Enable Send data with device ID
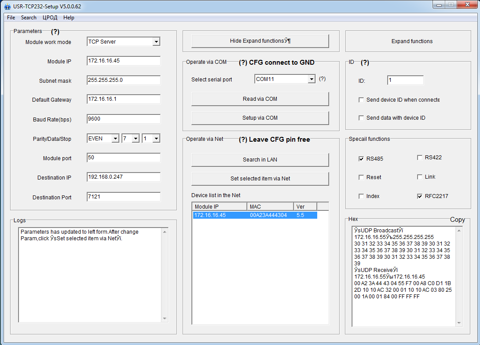This screenshot has width=480, height=345. coord(361,118)
